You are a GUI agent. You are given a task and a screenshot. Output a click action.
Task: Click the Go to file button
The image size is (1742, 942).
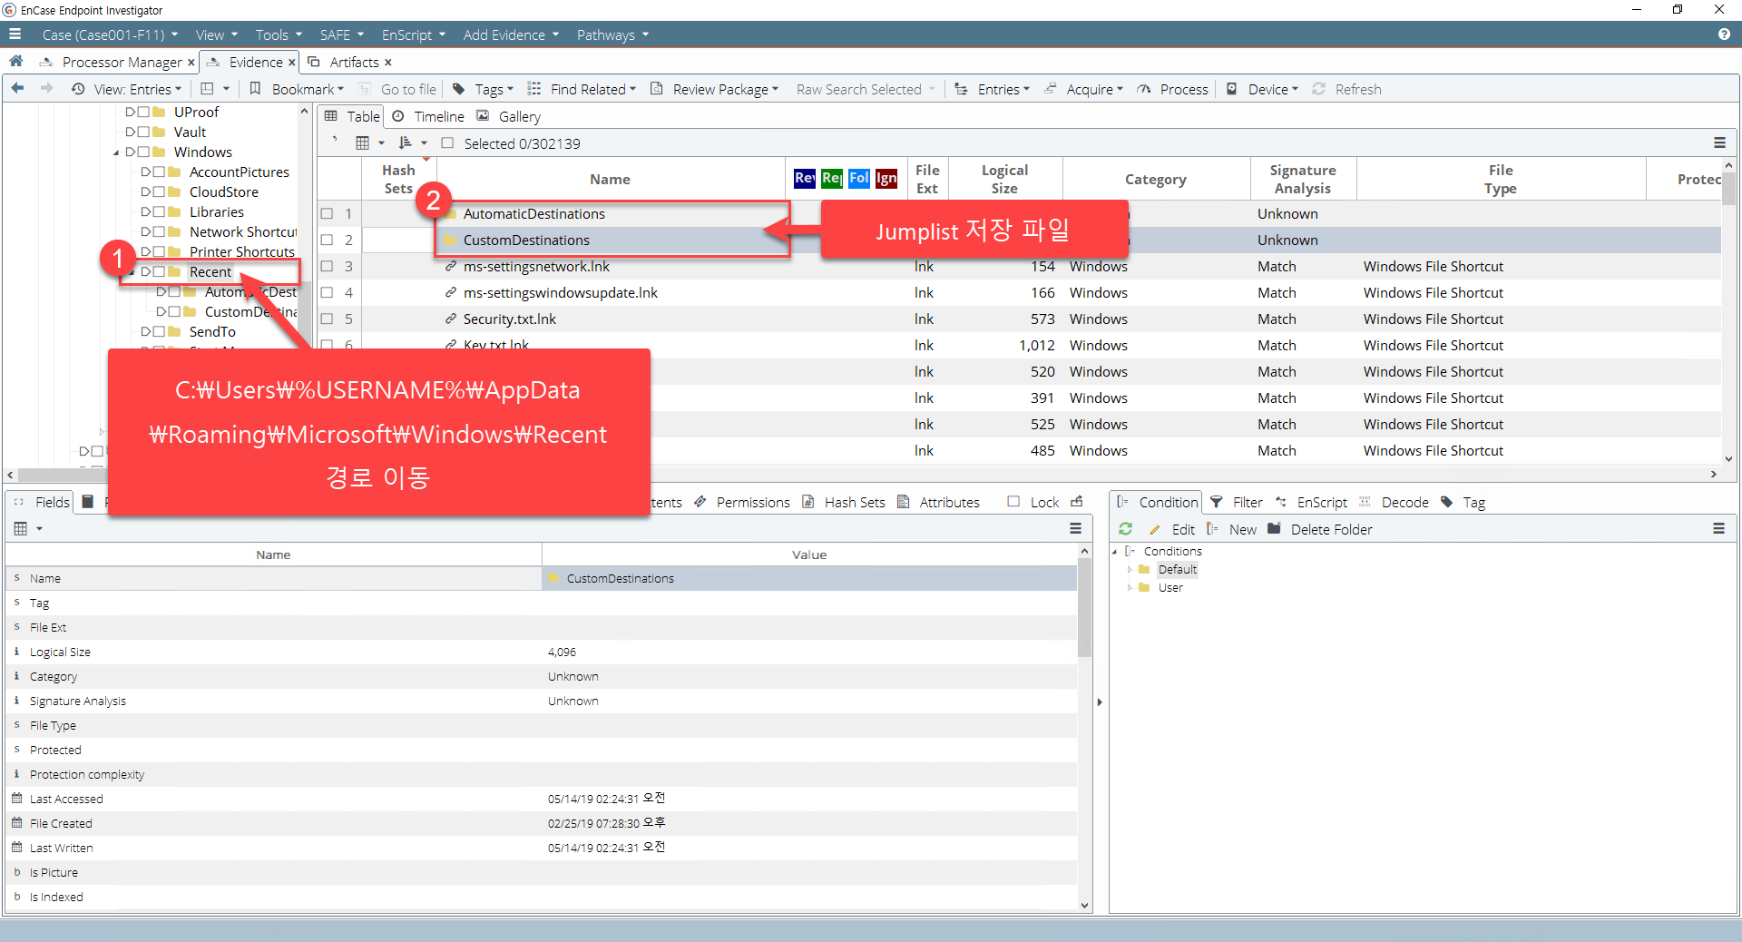pos(398,89)
